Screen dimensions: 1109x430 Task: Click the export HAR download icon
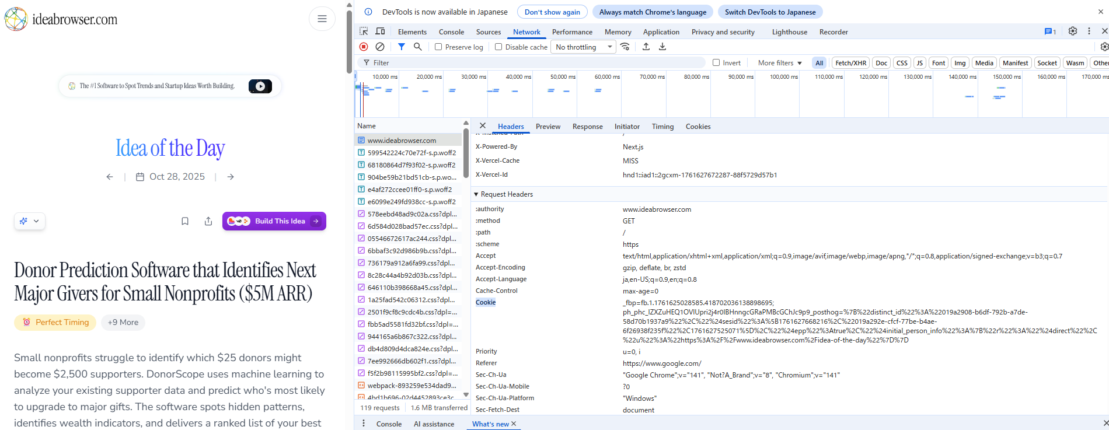pyautogui.click(x=662, y=47)
